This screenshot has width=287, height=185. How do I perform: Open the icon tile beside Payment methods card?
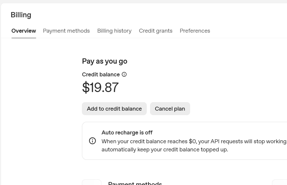click(x=92, y=182)
